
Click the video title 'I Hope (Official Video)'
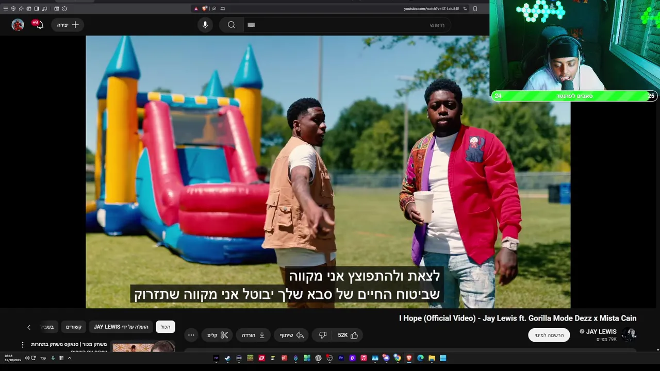(x=518, y=318)
